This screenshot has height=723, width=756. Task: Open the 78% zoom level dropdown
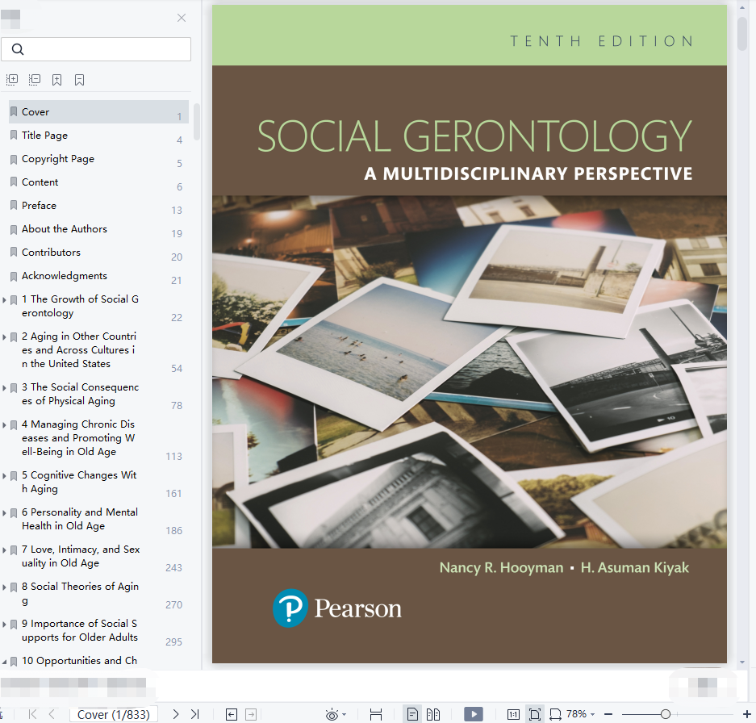click(580, 714)
